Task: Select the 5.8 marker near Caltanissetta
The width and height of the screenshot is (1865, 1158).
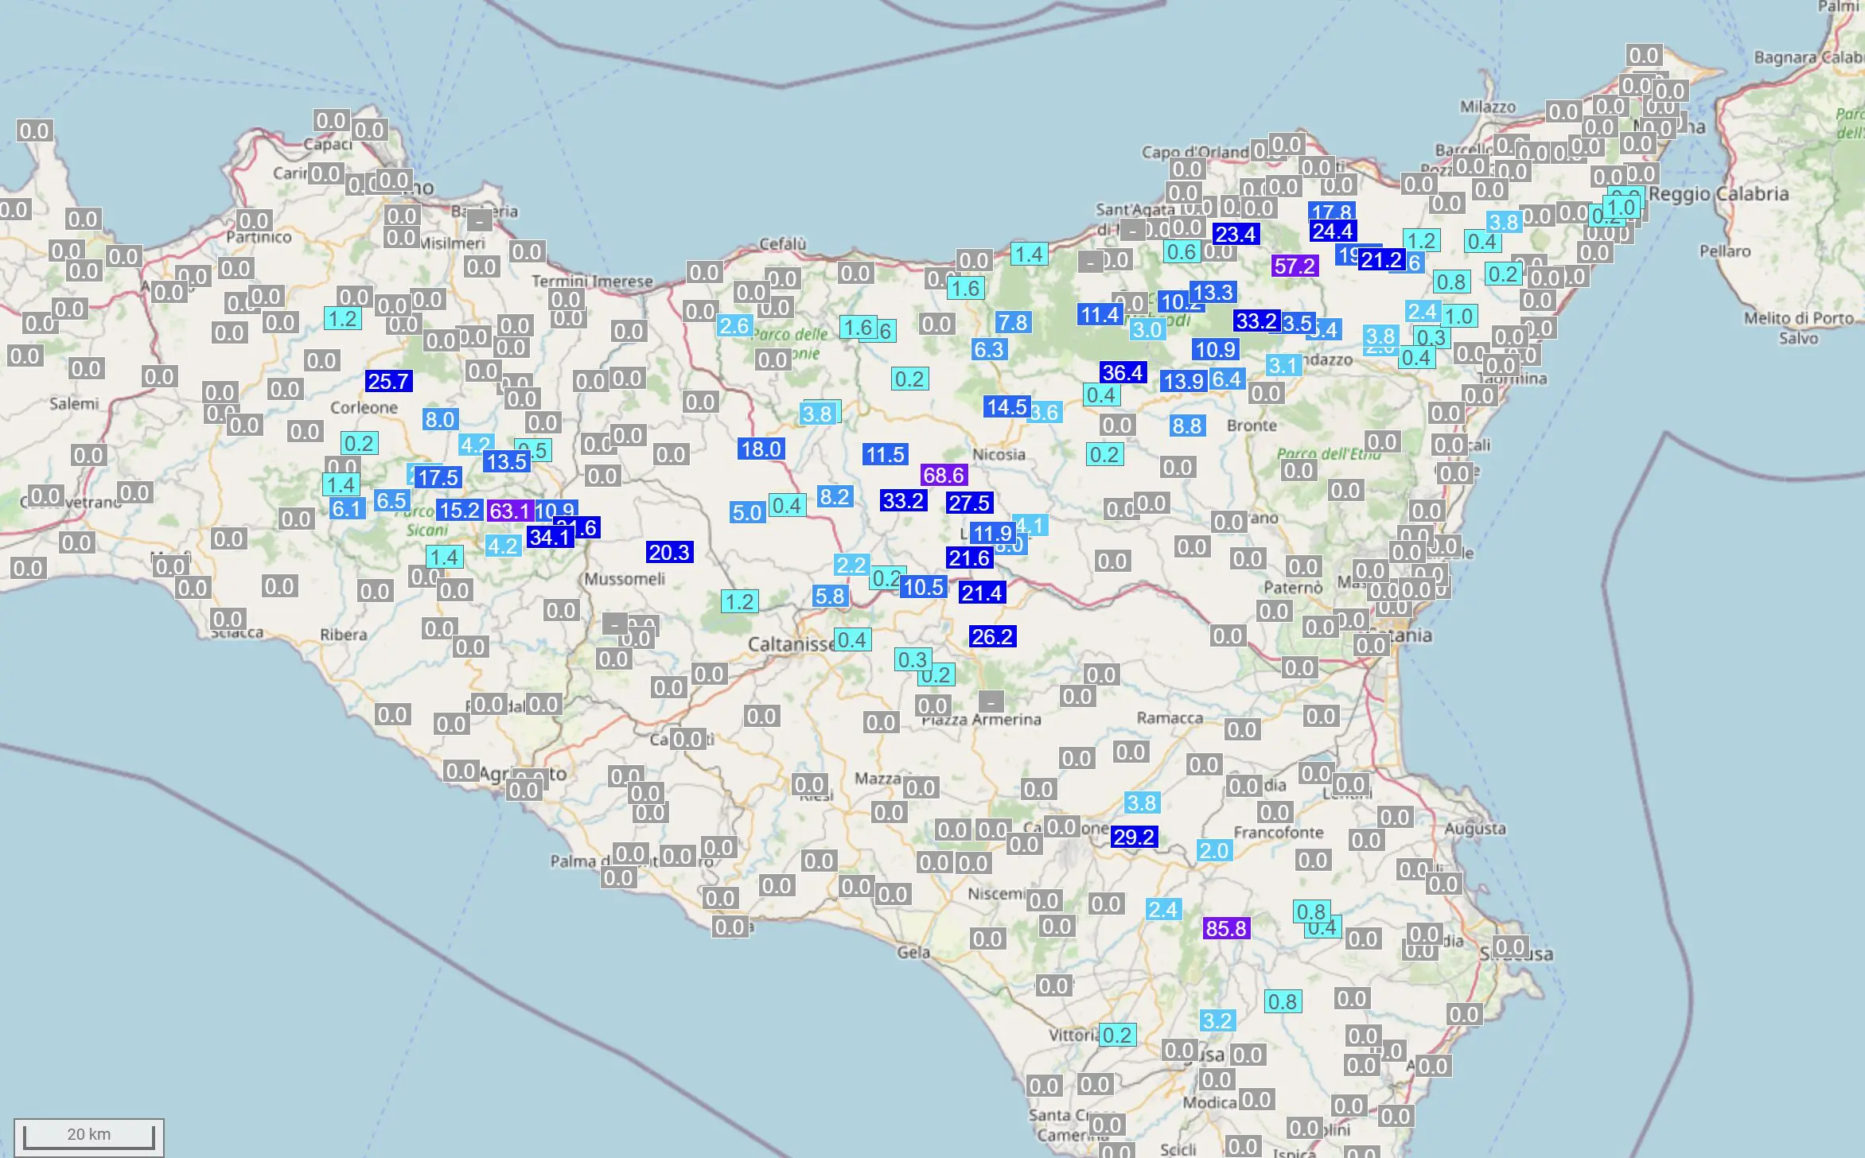Action: [830, 596]
